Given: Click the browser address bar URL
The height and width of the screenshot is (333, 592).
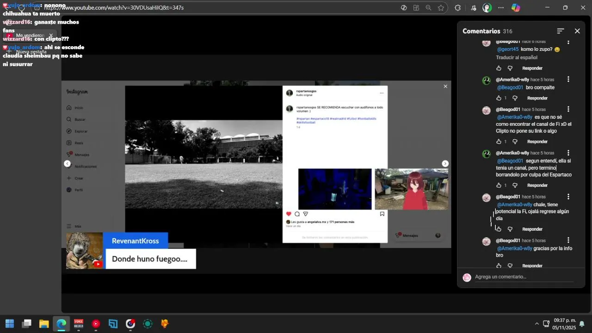Looking at the screenshot, I should pos(114,8).
